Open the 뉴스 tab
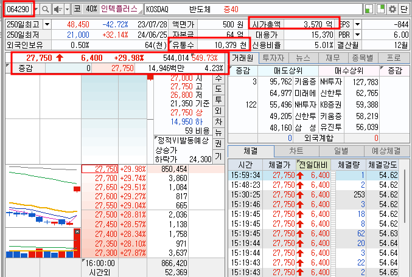 click(304, 58)
